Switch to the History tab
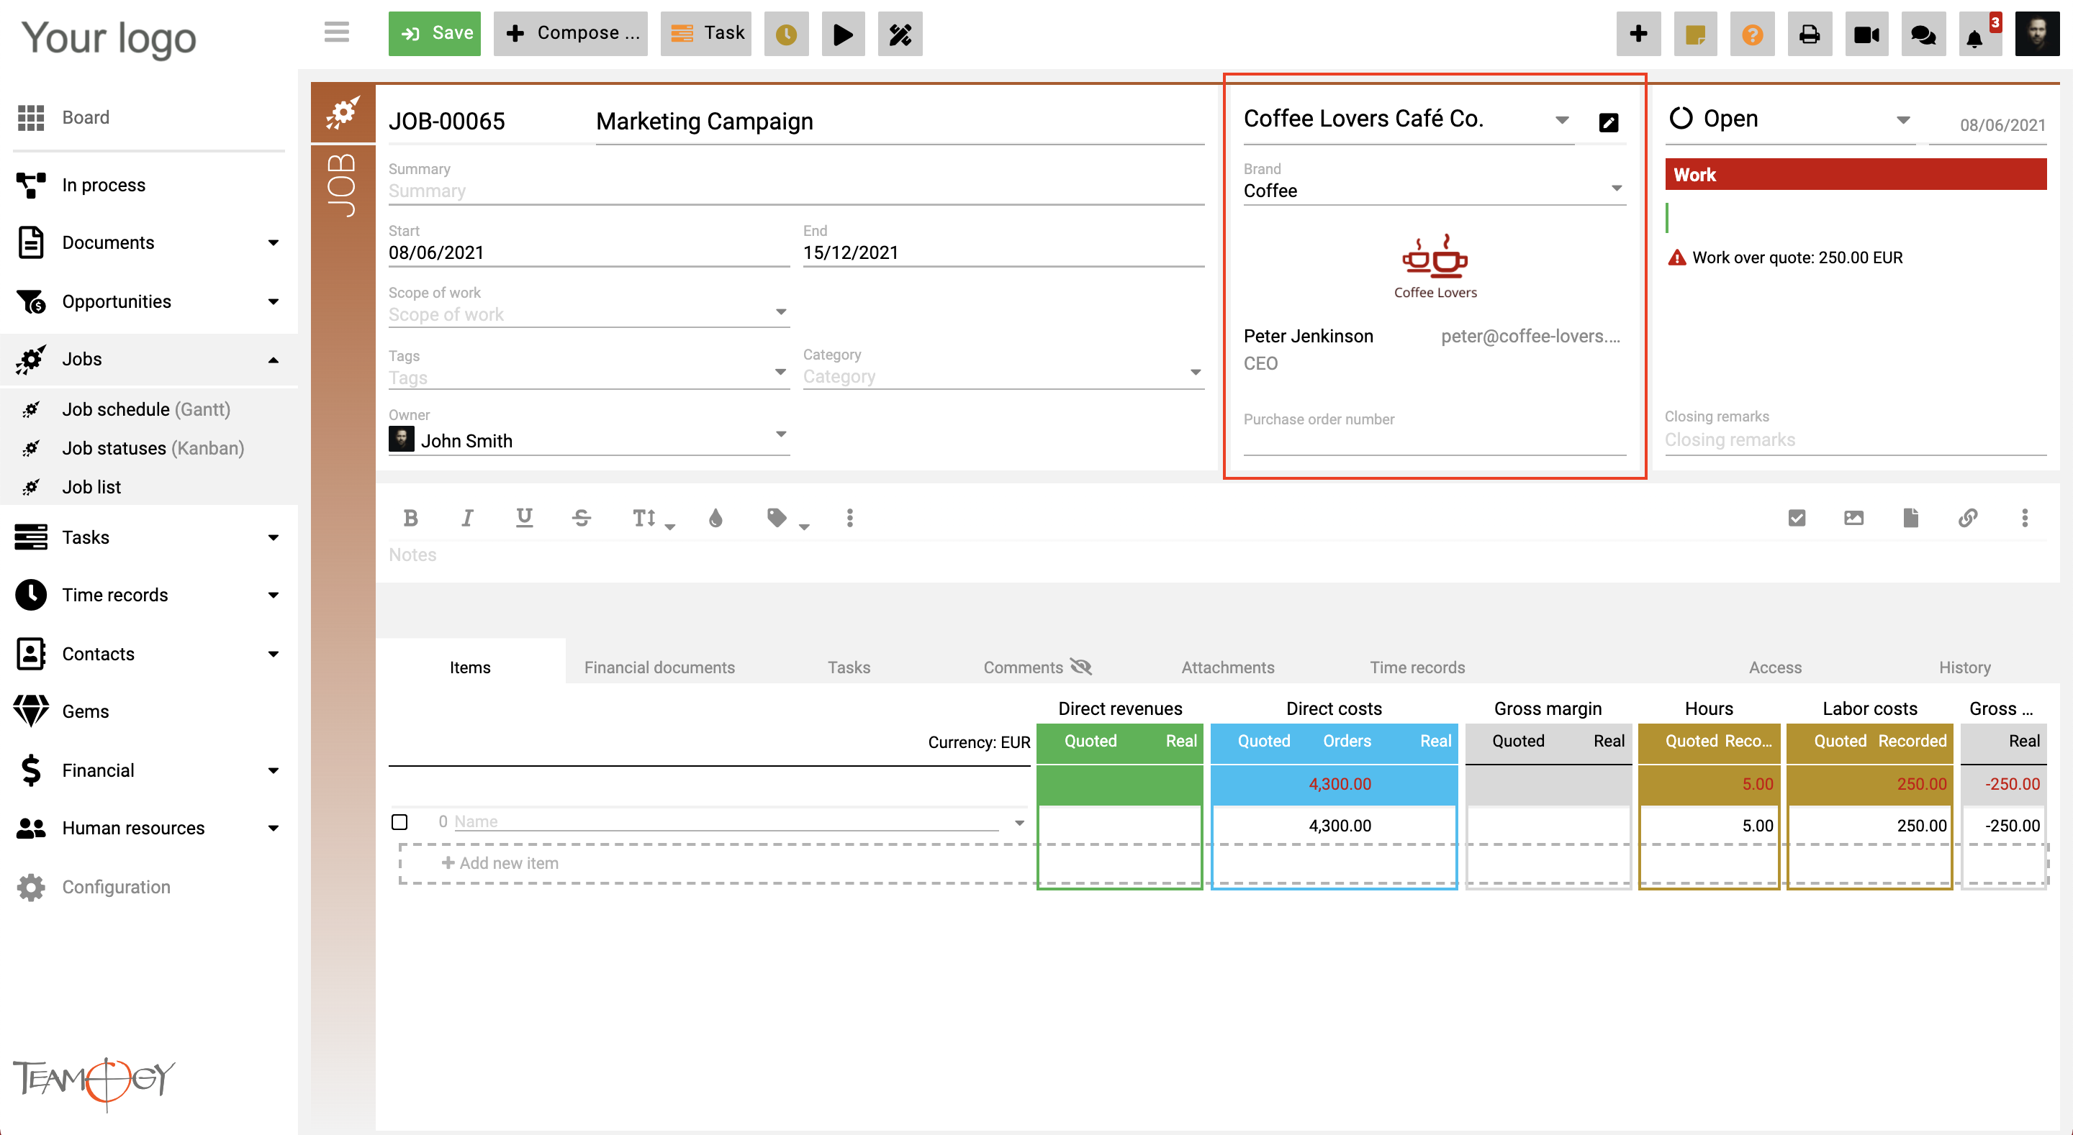 point(1964,667)
